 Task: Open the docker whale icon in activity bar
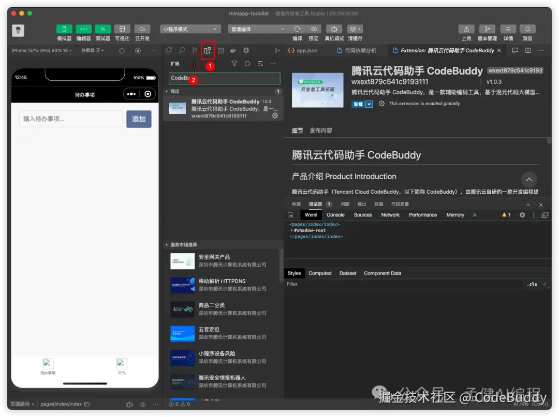coord(233,51)
